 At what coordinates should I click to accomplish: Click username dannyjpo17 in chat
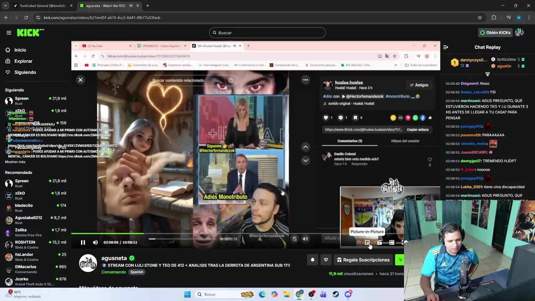tap(471, 161)
